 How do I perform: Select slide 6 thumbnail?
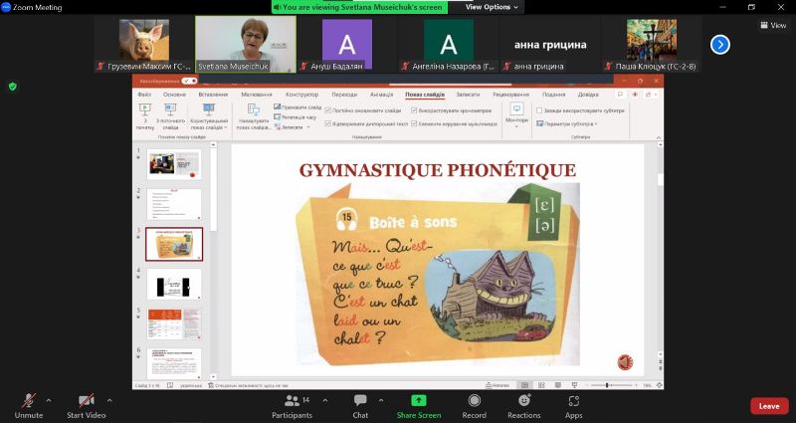[173, 362]
